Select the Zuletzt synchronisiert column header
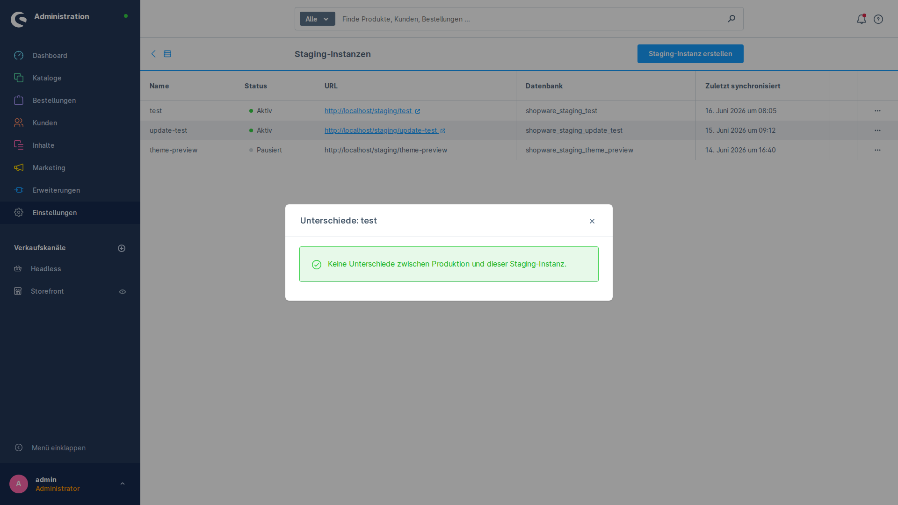This screenshot has width=898, height=505. [763, 86]
